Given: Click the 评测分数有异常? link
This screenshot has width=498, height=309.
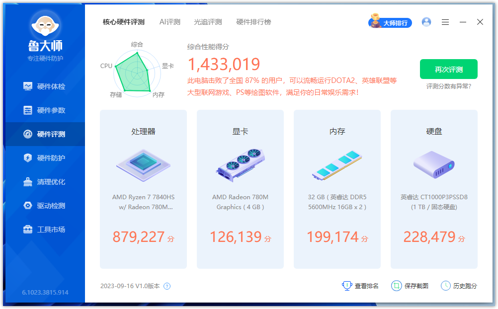Looking at the screenshot, I should point(448,86).
